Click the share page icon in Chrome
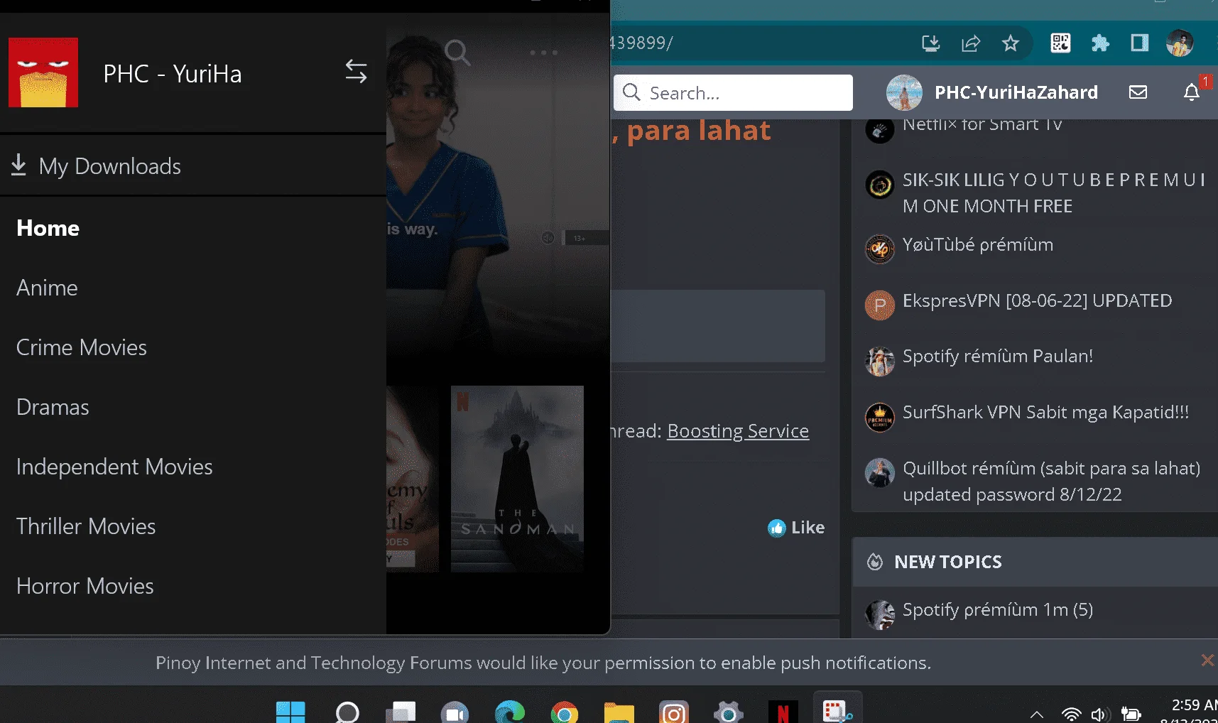This screenshot has height=723, width=1218. point(971,43)
